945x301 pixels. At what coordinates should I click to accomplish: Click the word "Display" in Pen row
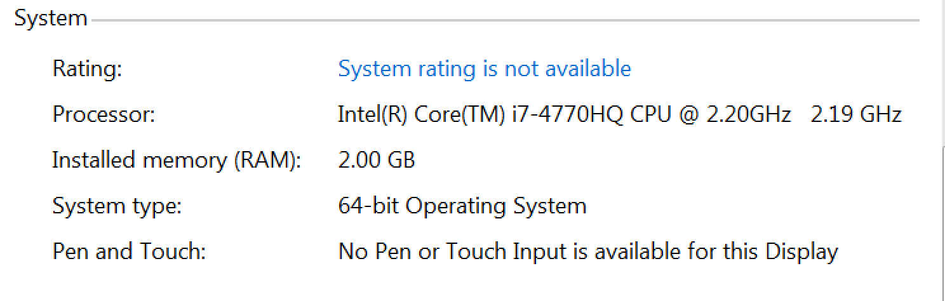(x=801, y=252)
